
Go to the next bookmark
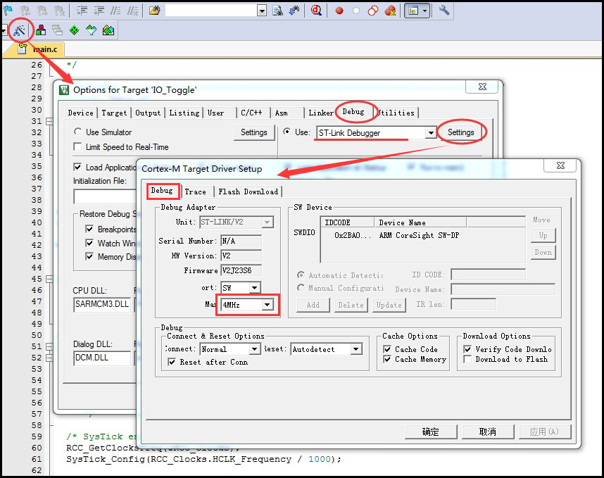[42, 11]
